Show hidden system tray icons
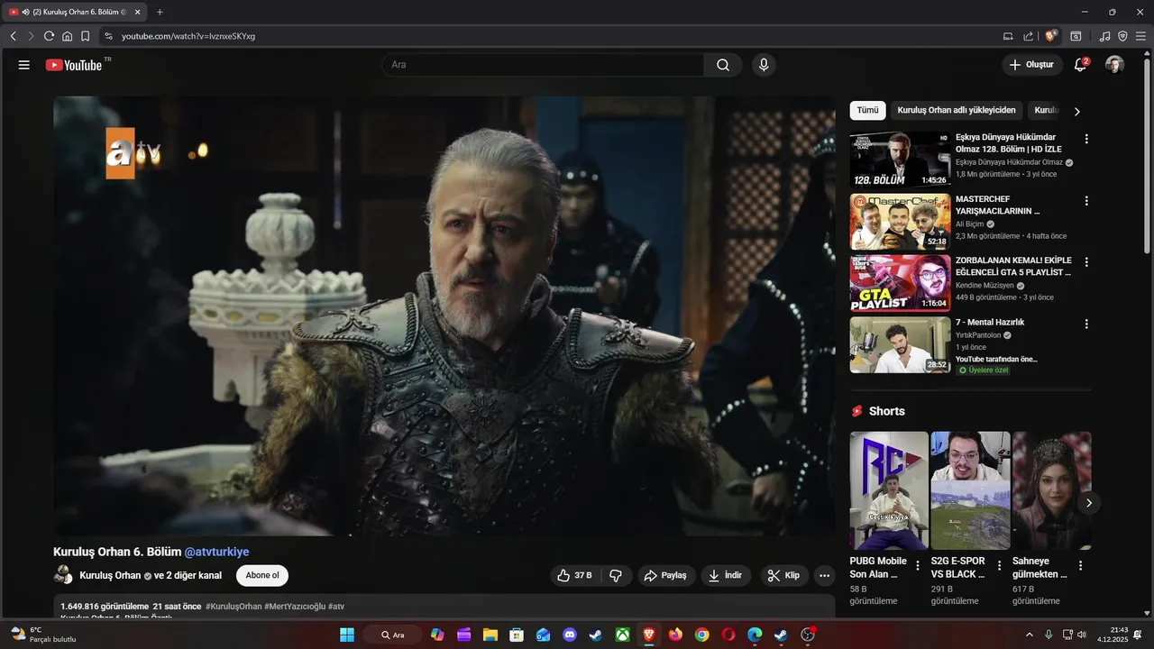Screen dimensions: 1154x649 coord(1029,635)
